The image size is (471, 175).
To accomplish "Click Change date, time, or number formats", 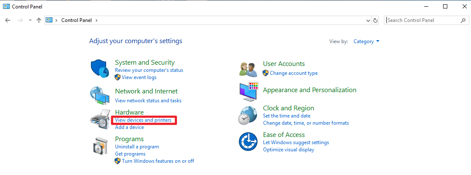I will coord(306,123).
